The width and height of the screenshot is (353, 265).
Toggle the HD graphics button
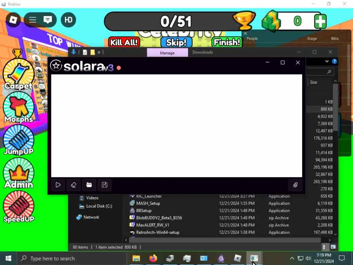[x=69, y=20]
